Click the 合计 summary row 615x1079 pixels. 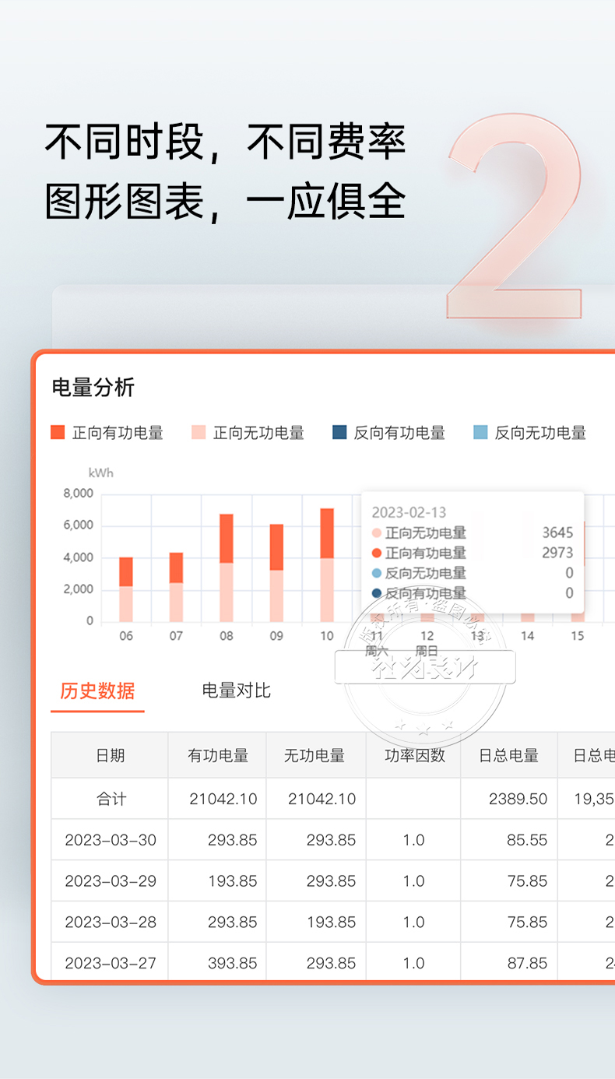point(111,799)
